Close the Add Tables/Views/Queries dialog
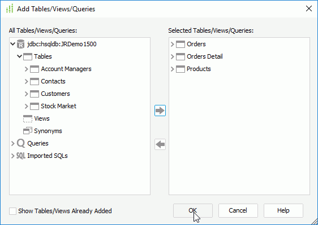This screenshot has width=318, height=225. coord(309,8)
